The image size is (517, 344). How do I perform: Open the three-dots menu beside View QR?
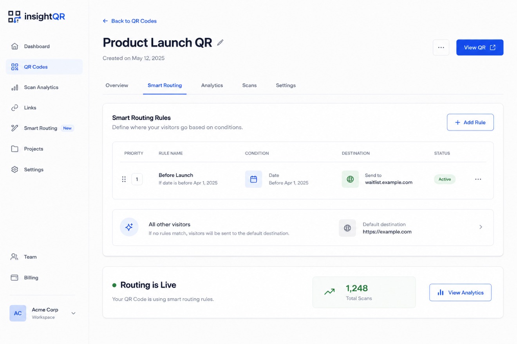point(441,47)
